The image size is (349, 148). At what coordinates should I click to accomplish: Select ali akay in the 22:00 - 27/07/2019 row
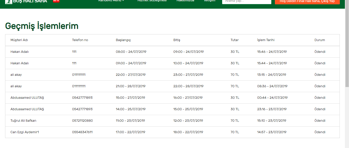coord(16,75)
